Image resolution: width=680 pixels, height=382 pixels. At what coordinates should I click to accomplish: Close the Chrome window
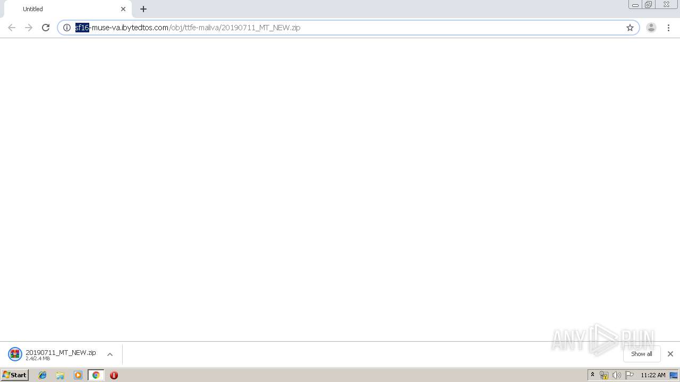coord(666,5)
